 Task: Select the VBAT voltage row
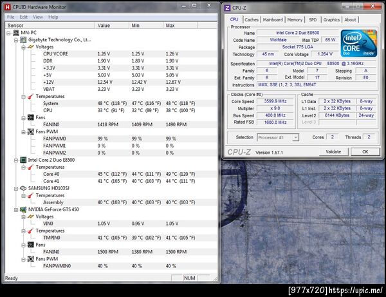(x=129, y=89)
